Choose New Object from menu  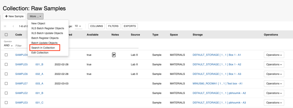click(x=38, y=23)
